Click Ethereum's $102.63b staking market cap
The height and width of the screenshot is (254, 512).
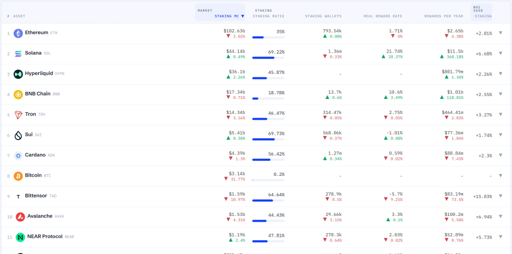(234, 31)
